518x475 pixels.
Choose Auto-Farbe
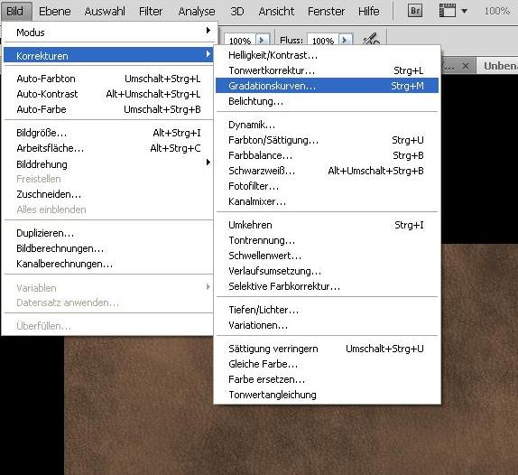pos(108,109)
